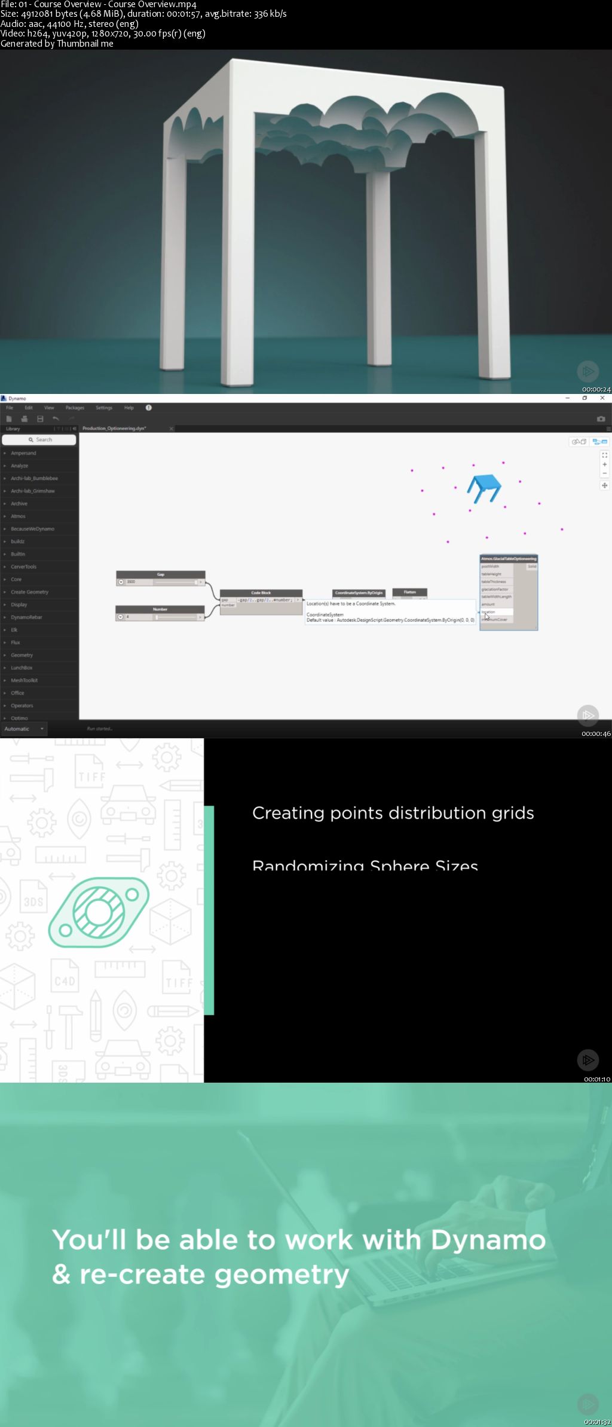
Task: Expand the Number slider node options chevron
Action: [120, 617]
